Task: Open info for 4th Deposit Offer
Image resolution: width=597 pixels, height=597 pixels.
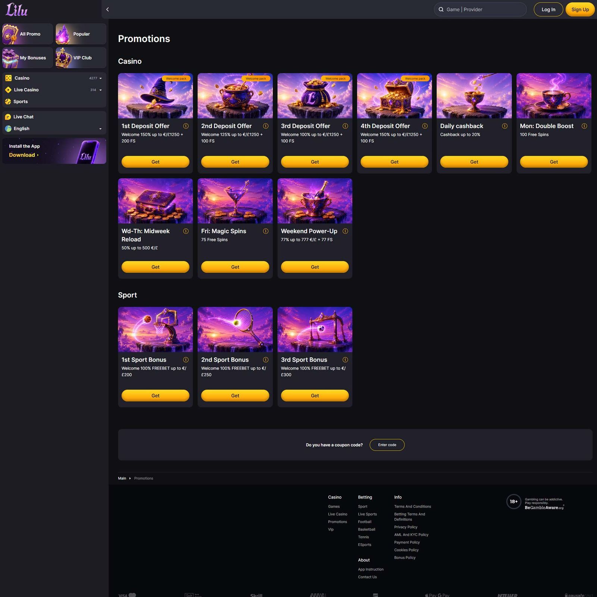Action: point(425,126)
